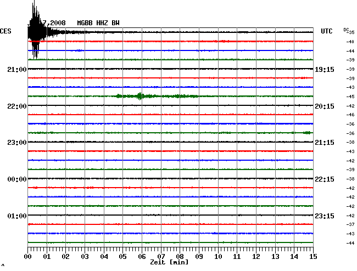Click the DC offset column header
The width and height of the screenshot is (357, 271).
[346, 30]
